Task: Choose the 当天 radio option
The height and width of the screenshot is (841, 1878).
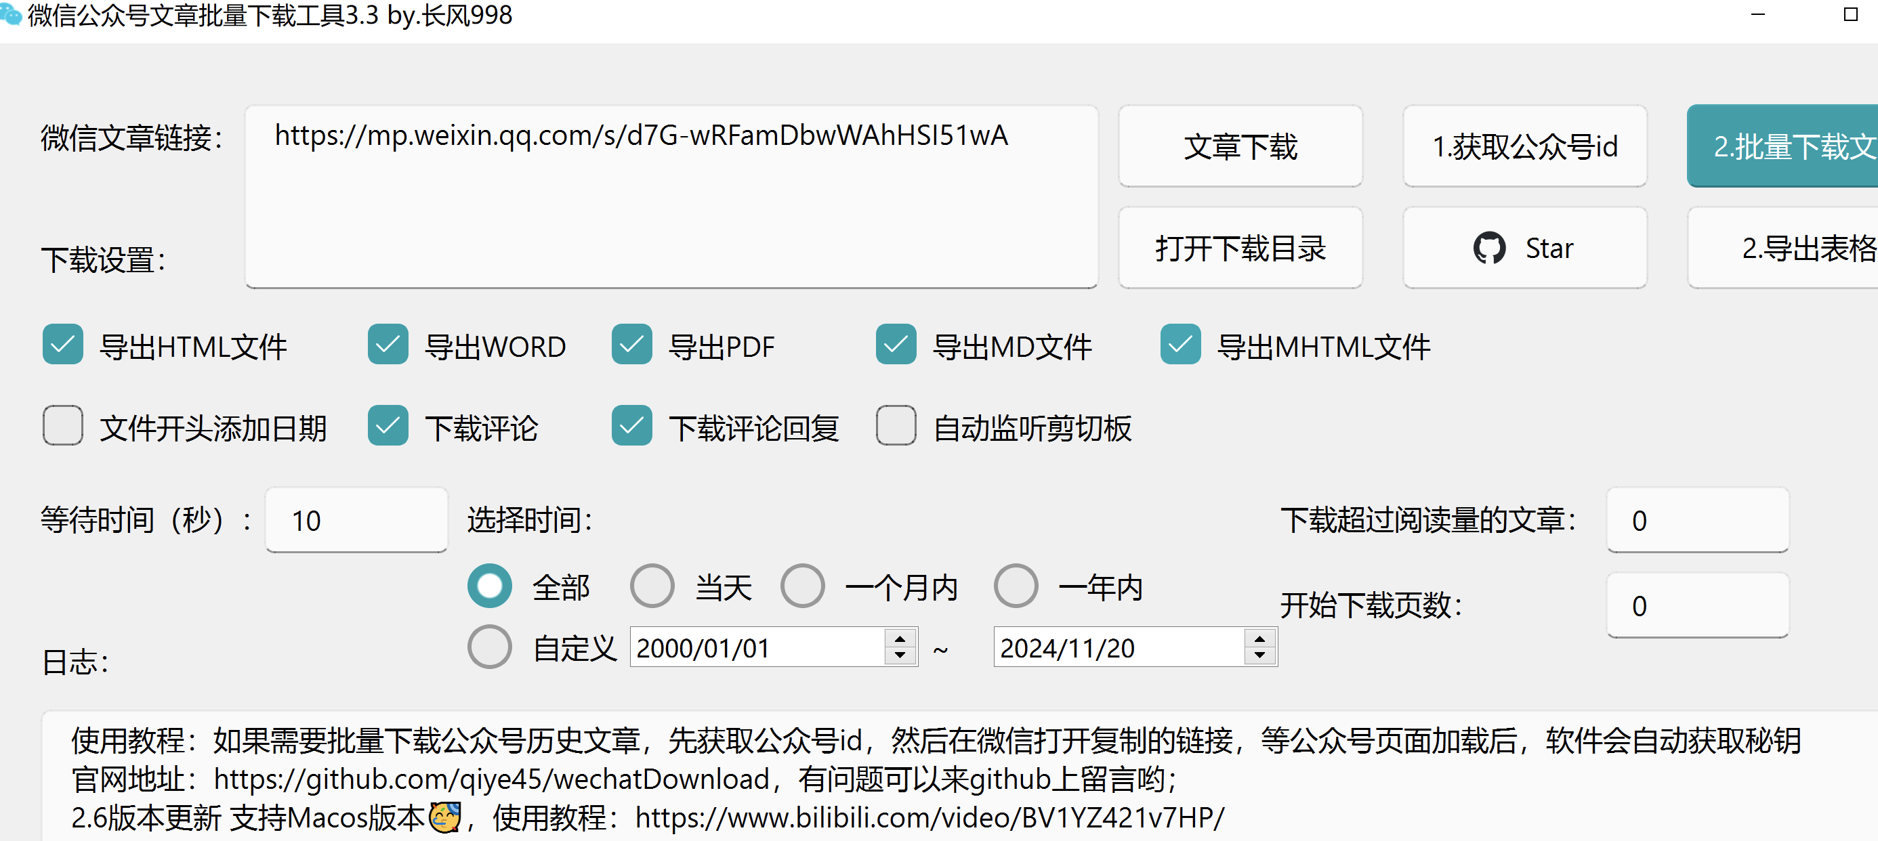Action: (x=652, y=586)
